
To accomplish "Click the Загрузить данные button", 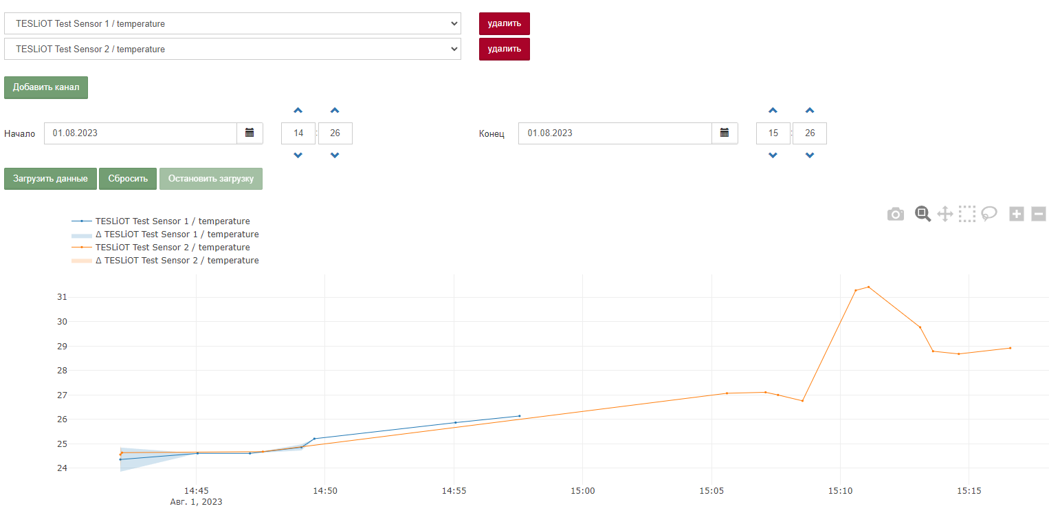I will (50, 179).
